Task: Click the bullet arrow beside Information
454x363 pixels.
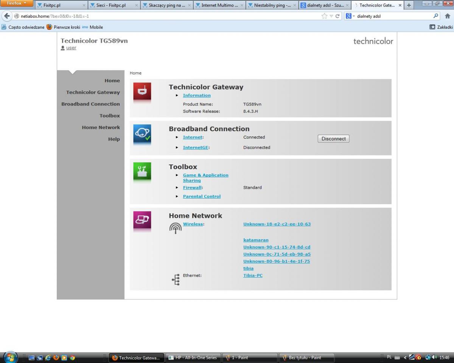Action: pyautogui.click(x=177, y=96)
